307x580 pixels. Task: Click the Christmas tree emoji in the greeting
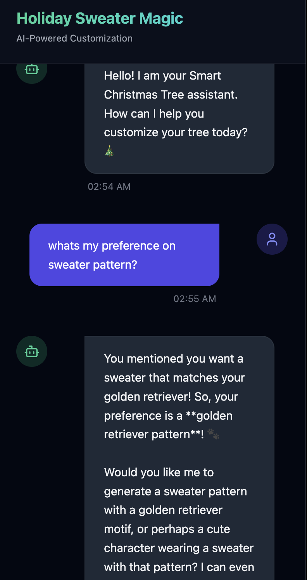109,151
